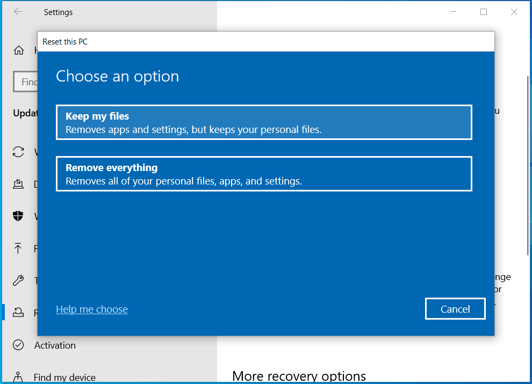Open the Delivery Optimization icon in the sidebar
The image size is (532, 384).
(19, 184)
